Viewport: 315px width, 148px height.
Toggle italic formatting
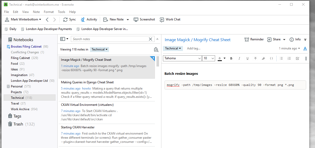pos(239,58)
